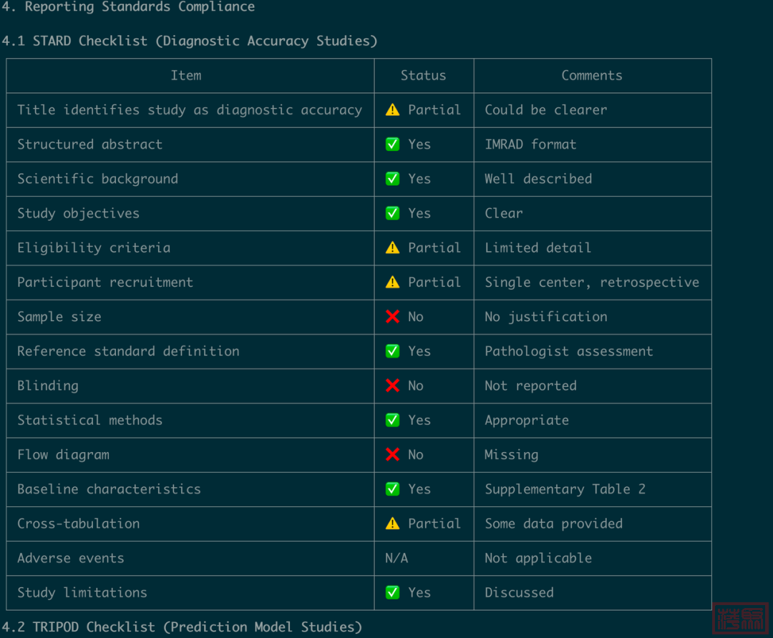Click the green check for Study limitations

pyautogui.click(x=392, y=593)
